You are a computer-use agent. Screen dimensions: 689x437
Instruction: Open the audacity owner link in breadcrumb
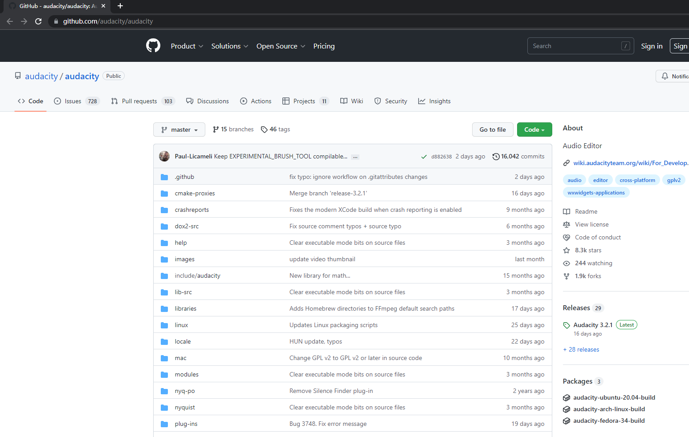[x=41, y=76]
